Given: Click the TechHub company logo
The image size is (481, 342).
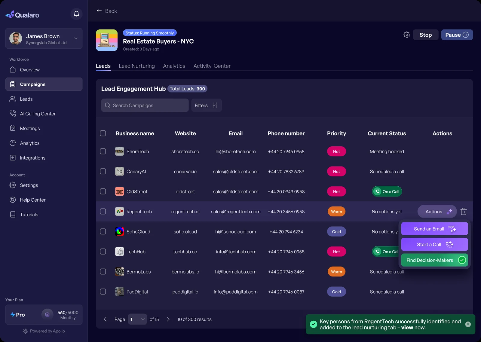Looking at the screenshot, I should [x=119, y=252].
